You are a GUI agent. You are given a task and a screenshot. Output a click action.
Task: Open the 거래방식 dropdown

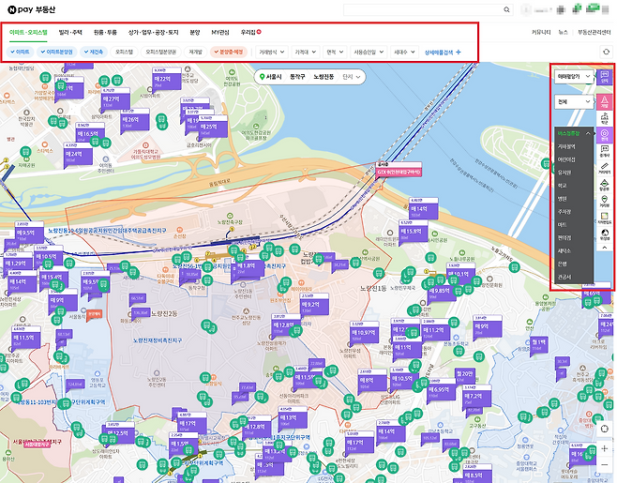click(272, 52)
